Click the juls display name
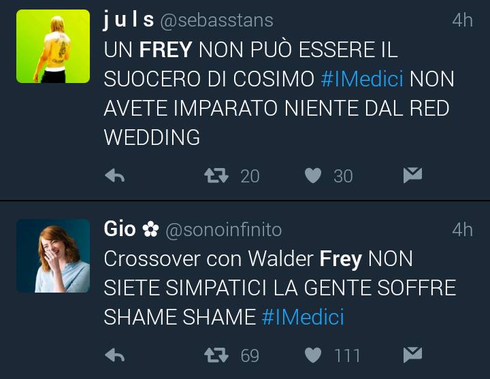 coord(129,19)
